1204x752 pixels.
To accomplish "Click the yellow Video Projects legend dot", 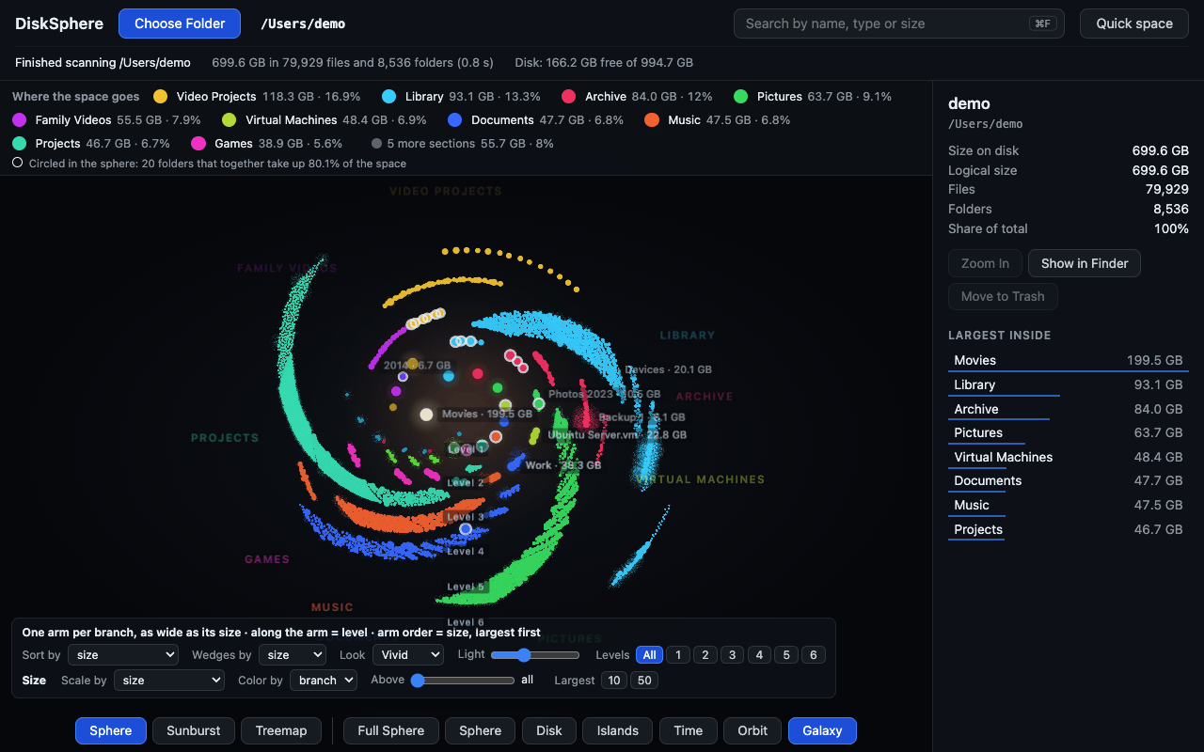I will (161, 97).
